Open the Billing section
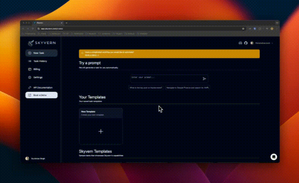 click(x=41, y=69)
